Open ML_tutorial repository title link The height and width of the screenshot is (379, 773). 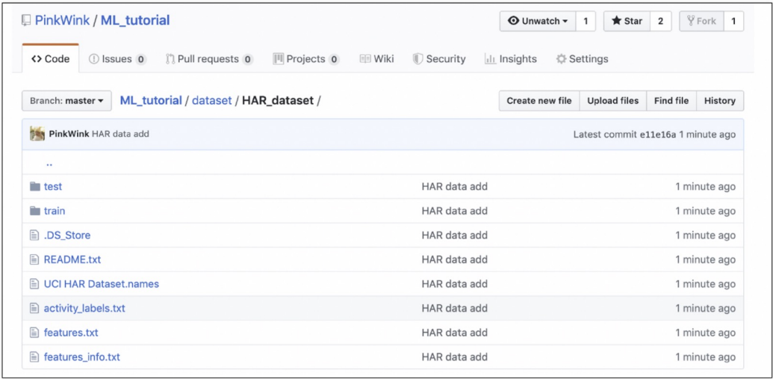(x=135, y=21)
